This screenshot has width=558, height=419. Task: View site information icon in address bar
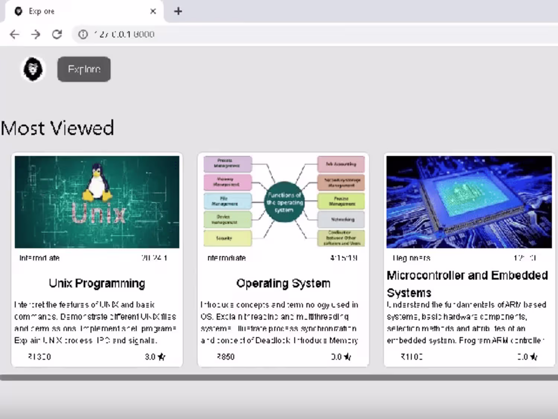[83, 34]
